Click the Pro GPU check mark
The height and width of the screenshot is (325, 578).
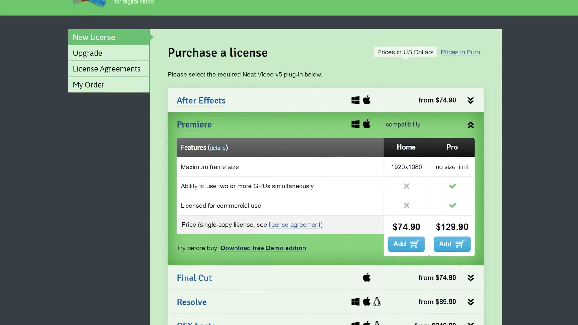click(x=452, y=186)
